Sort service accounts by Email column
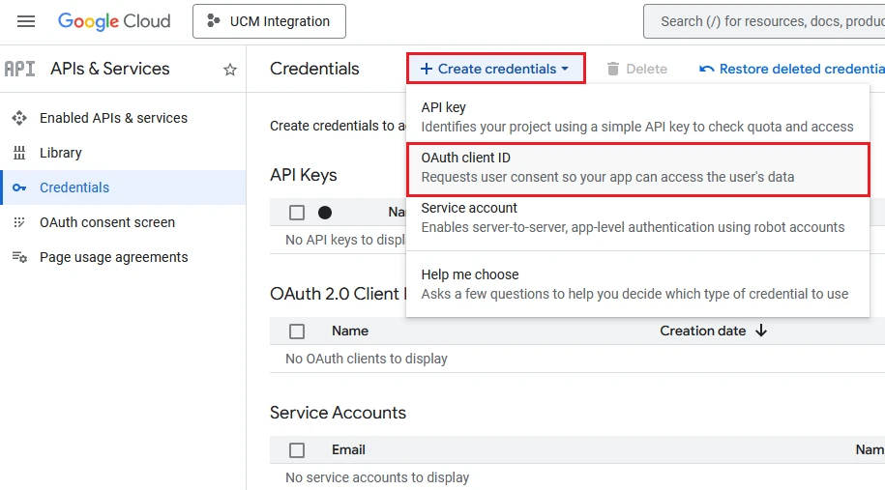 click(348, 450)
